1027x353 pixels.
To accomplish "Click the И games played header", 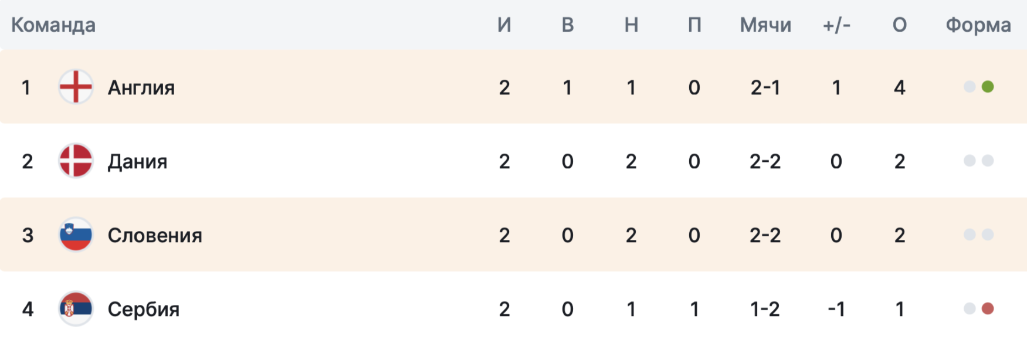I will (x=504, y=25).
